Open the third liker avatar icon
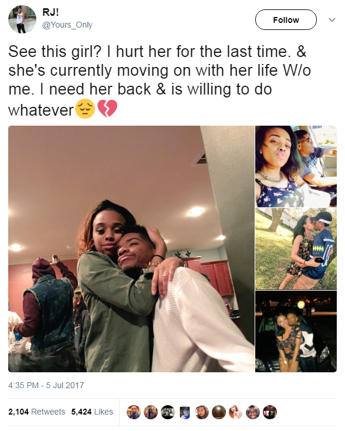This screenshot has height=431, width=345. coord(168,412)
